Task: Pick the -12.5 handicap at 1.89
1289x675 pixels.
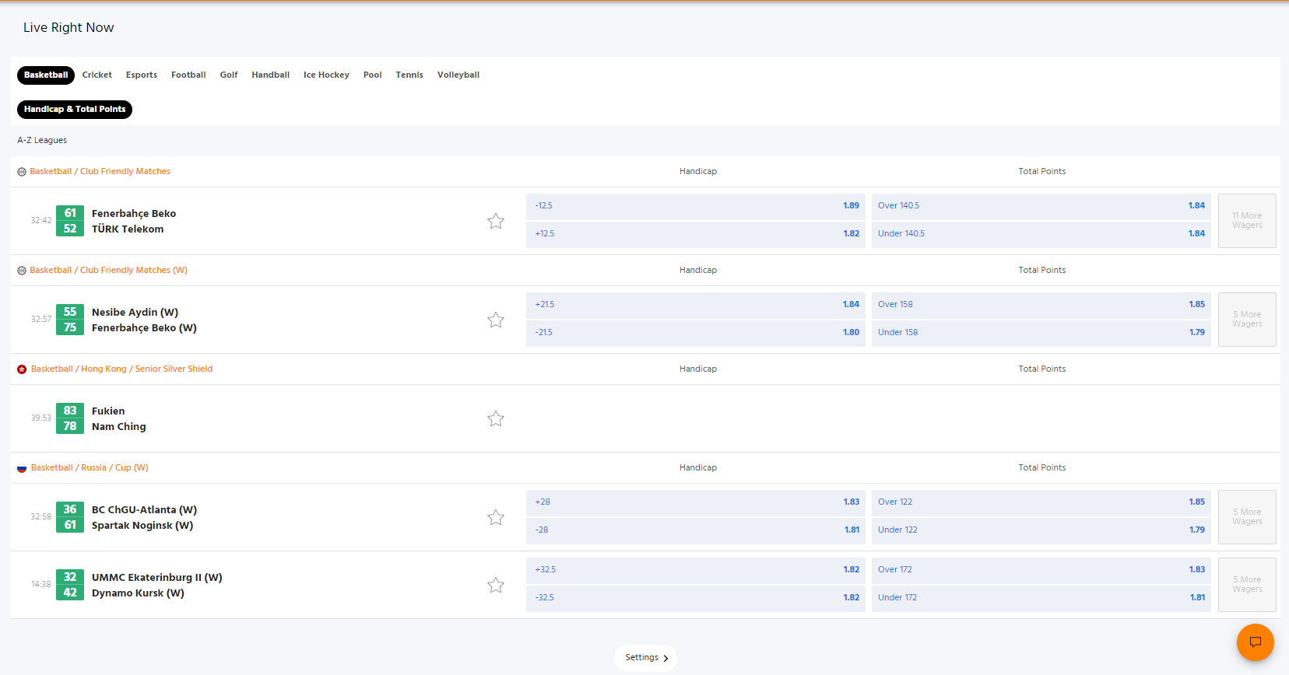Action: pos(696,206)
